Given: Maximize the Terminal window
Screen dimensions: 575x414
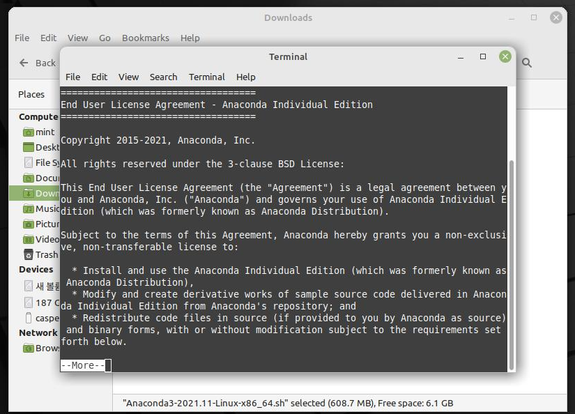Looking at the screenshot, I should [x=483, y=56].
